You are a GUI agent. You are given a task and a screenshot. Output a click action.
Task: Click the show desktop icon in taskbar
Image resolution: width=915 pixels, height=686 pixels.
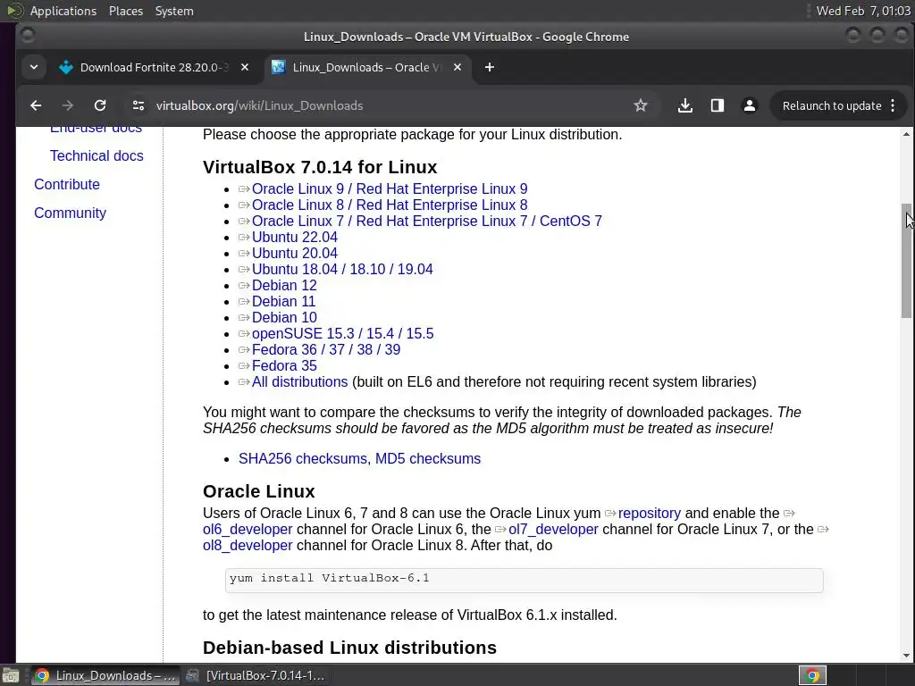tap(11, 675)
